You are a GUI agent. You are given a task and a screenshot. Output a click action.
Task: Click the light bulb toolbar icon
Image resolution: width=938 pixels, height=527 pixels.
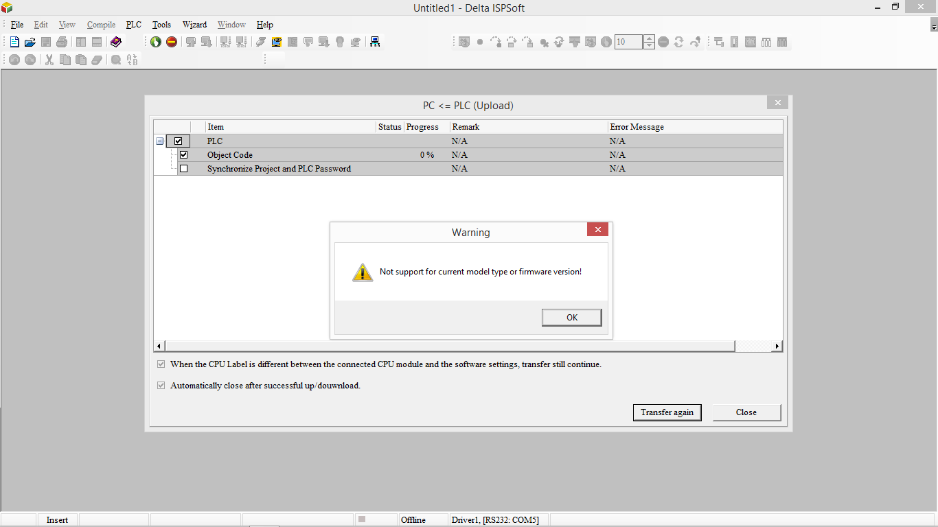[x=340, y=42]
